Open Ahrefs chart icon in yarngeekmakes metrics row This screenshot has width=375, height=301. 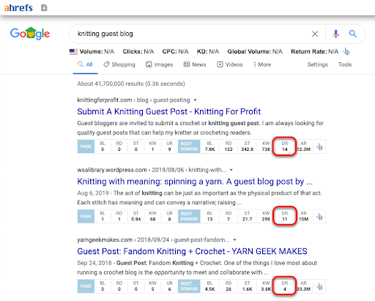(319, 286)
